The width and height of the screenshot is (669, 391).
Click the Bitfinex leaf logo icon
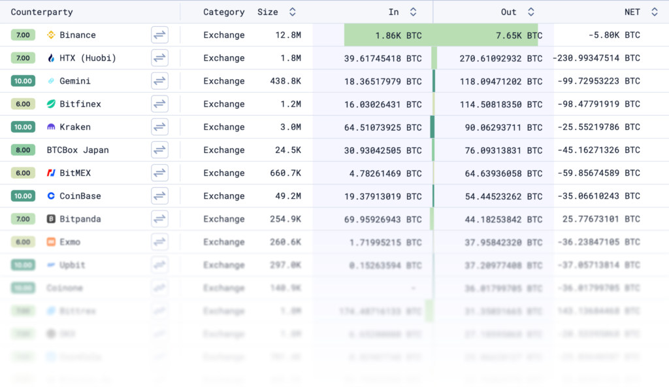tap(51, 104)
